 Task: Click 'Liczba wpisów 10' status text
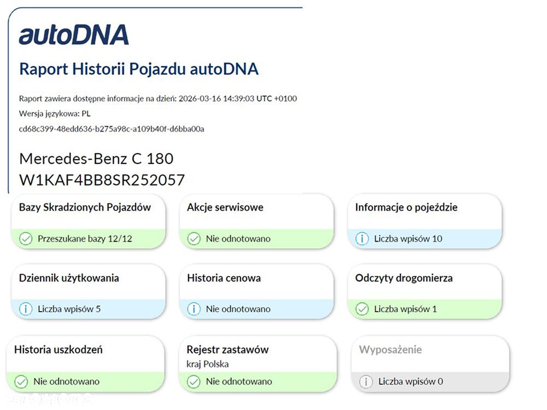pos(408,239)
